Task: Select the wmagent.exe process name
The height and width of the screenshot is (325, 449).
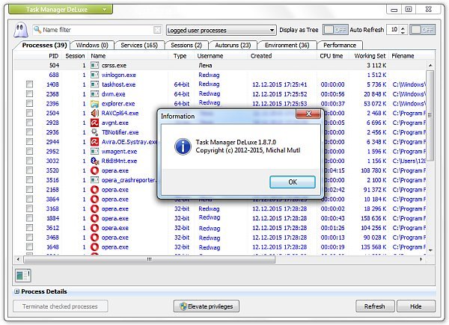Action: click(x=119, y=152)
